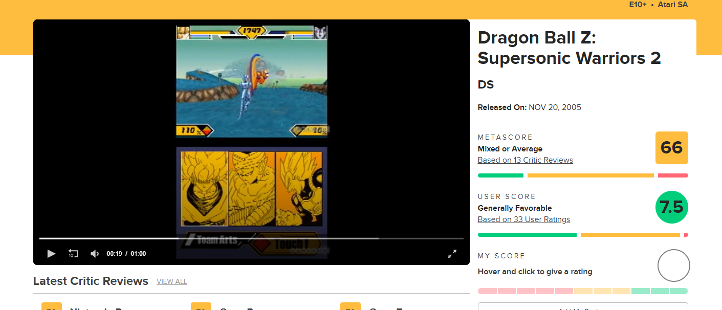Open Based on 13 Critic Reviews link
Screen dimensions: 722x310
click(x=525, y=160)
